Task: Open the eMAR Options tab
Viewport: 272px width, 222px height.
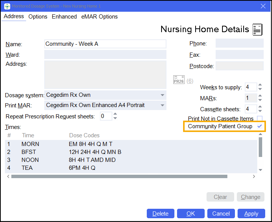Action: [99, 17]
